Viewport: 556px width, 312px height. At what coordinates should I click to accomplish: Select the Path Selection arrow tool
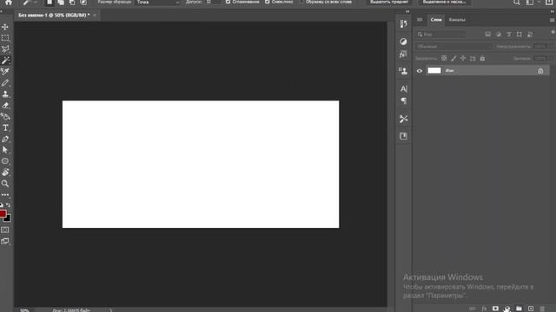[5, 150]
